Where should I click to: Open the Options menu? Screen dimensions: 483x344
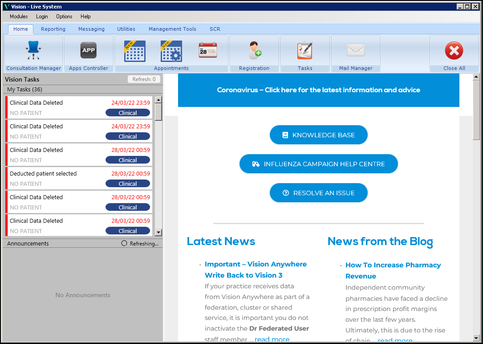coord(64,16)
